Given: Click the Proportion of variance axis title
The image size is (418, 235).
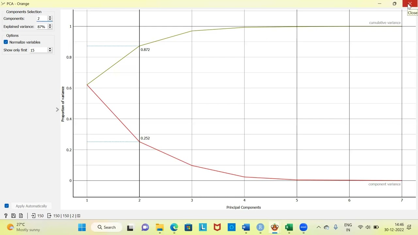Looking at the screenshot, I should click(x=63, y=104).
